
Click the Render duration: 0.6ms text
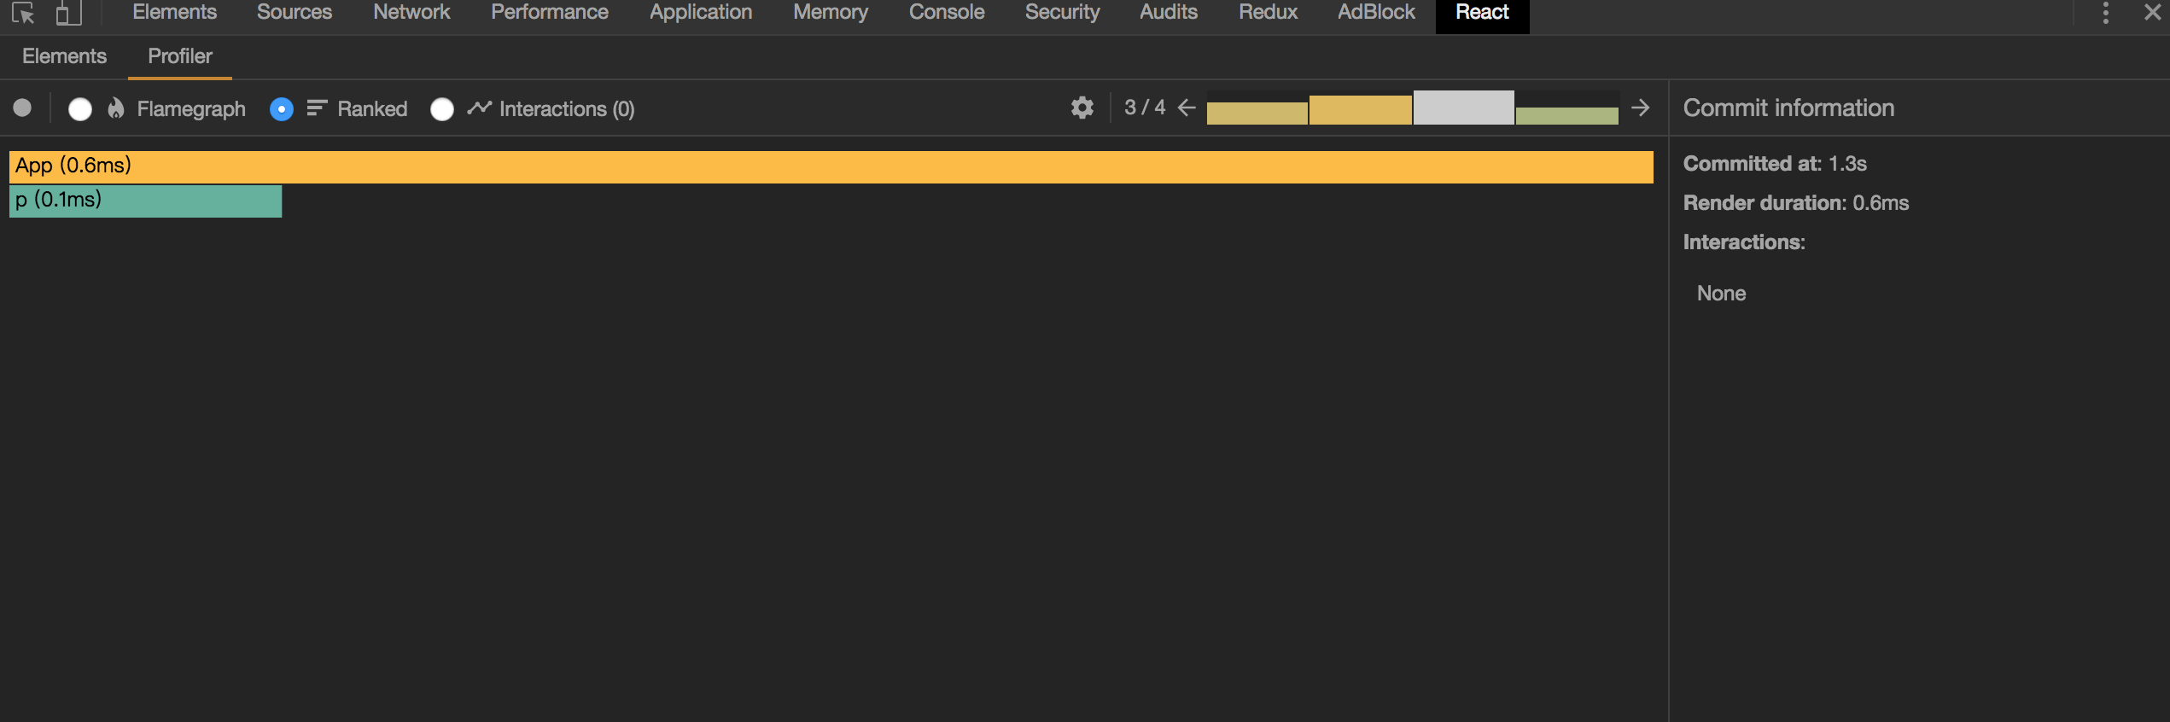(x=1796, y=203)
